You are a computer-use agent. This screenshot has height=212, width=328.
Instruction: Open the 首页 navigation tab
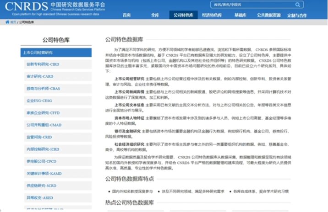[x=126, y=15]
